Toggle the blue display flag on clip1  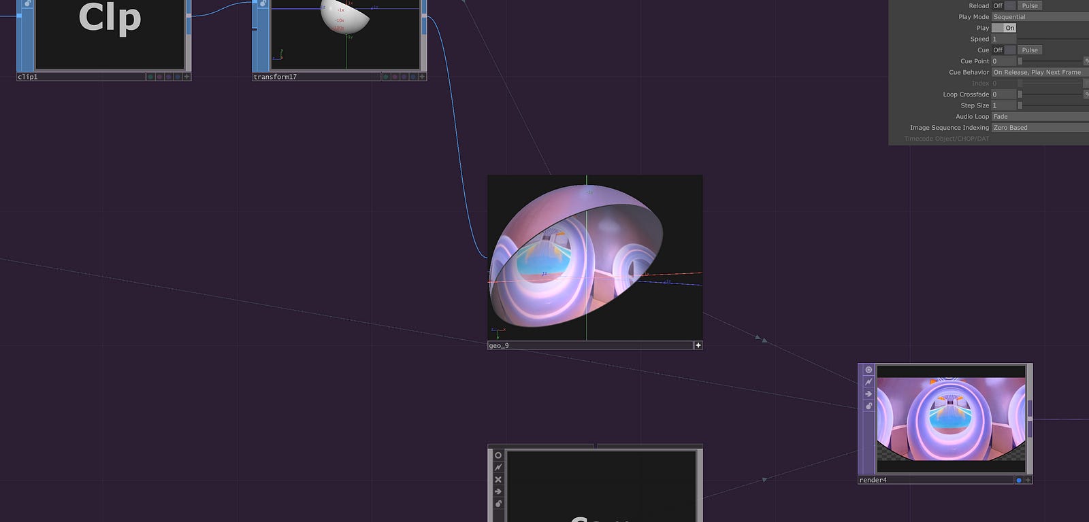tap(177, 77)
